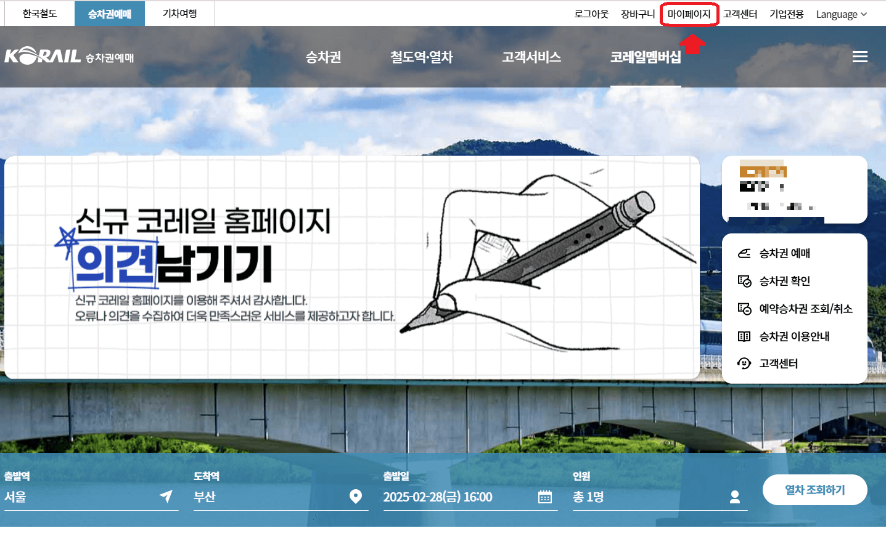Click the 승차권 확인 ticket icon
The width and height of the screenshot is (886, 536).
click(744, 281)
